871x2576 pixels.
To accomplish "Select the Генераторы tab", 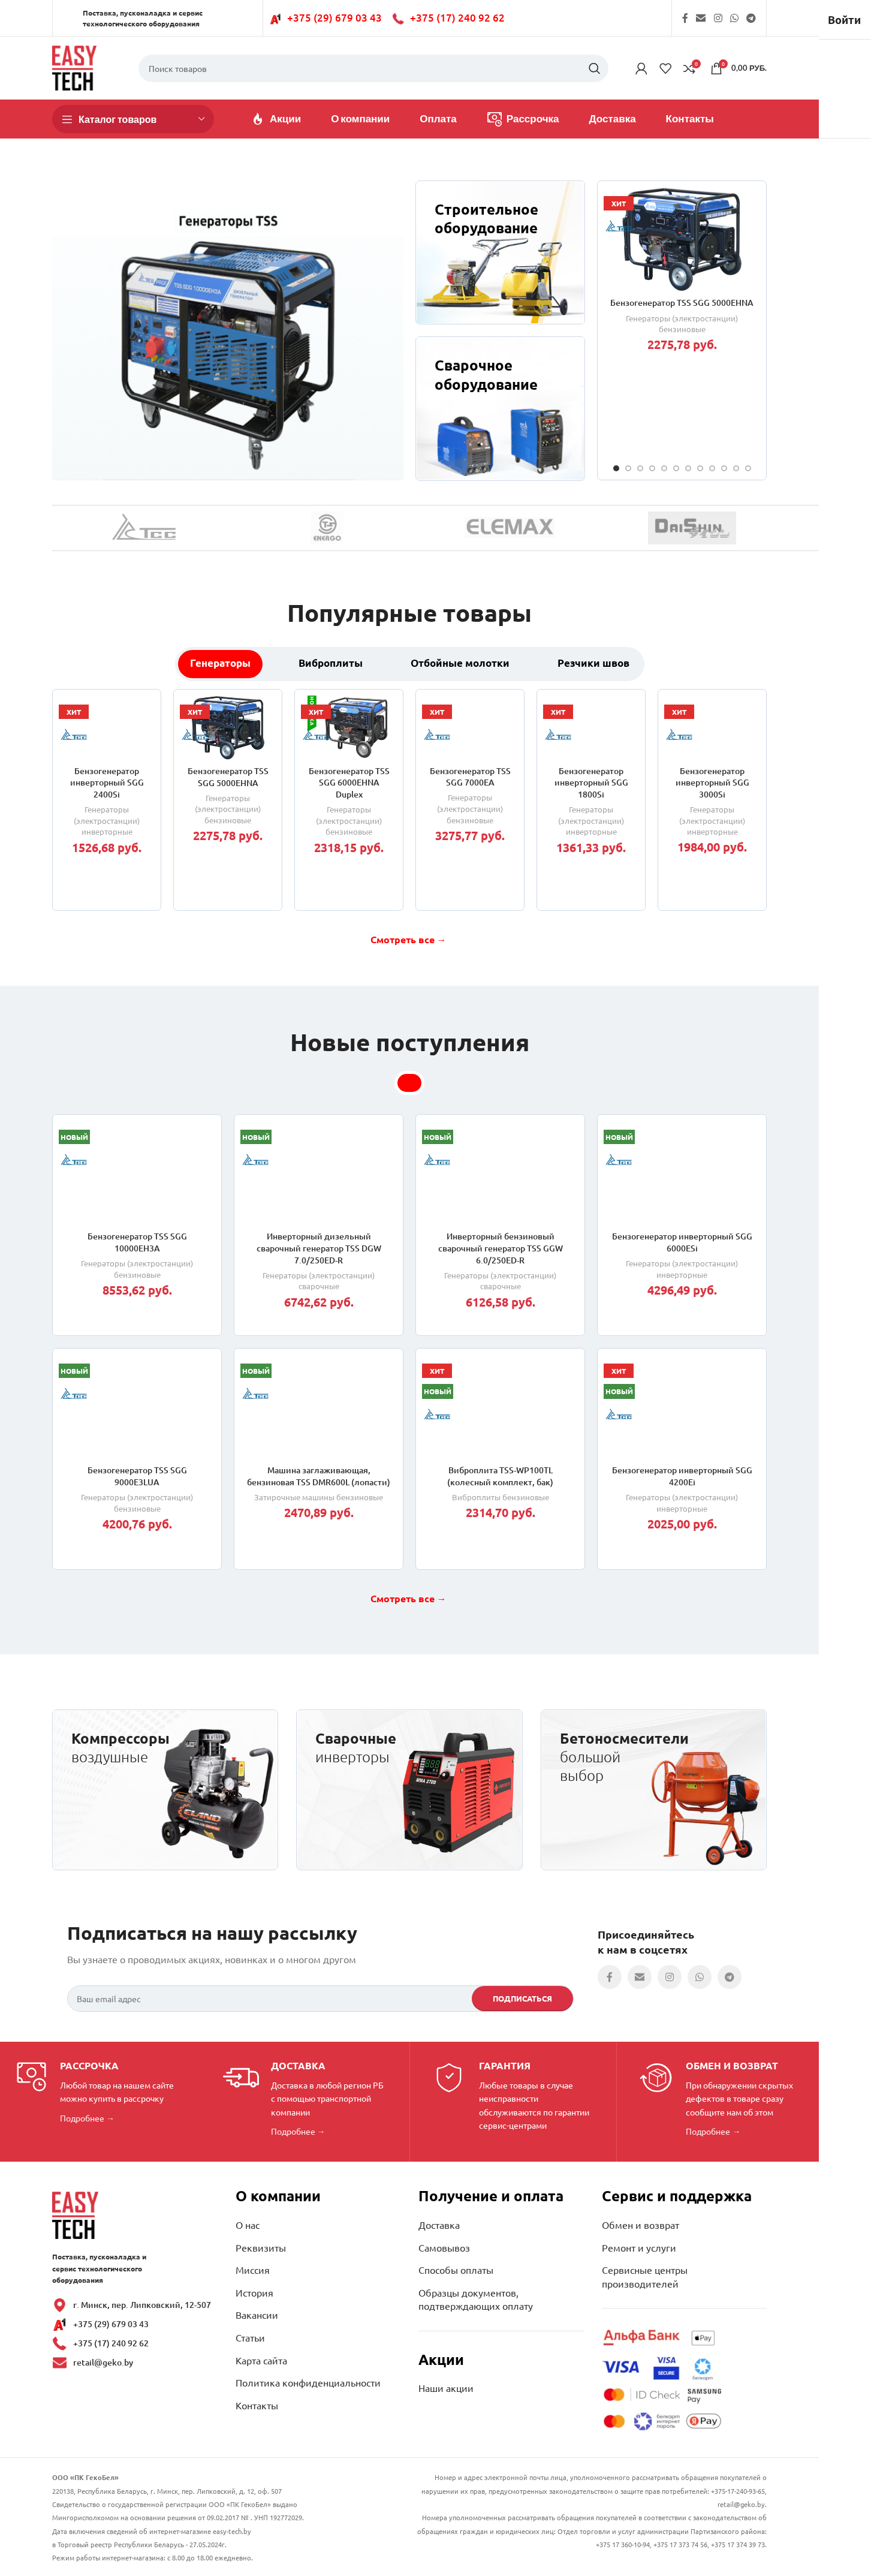I will click(220, 664).
